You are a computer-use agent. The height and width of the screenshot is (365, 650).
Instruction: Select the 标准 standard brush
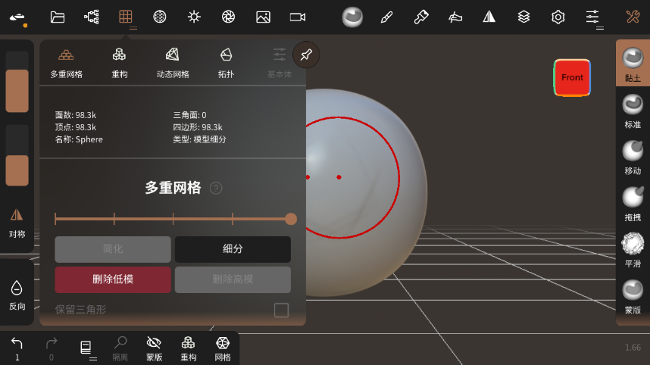pyautogui.click(x=633, y=111)
